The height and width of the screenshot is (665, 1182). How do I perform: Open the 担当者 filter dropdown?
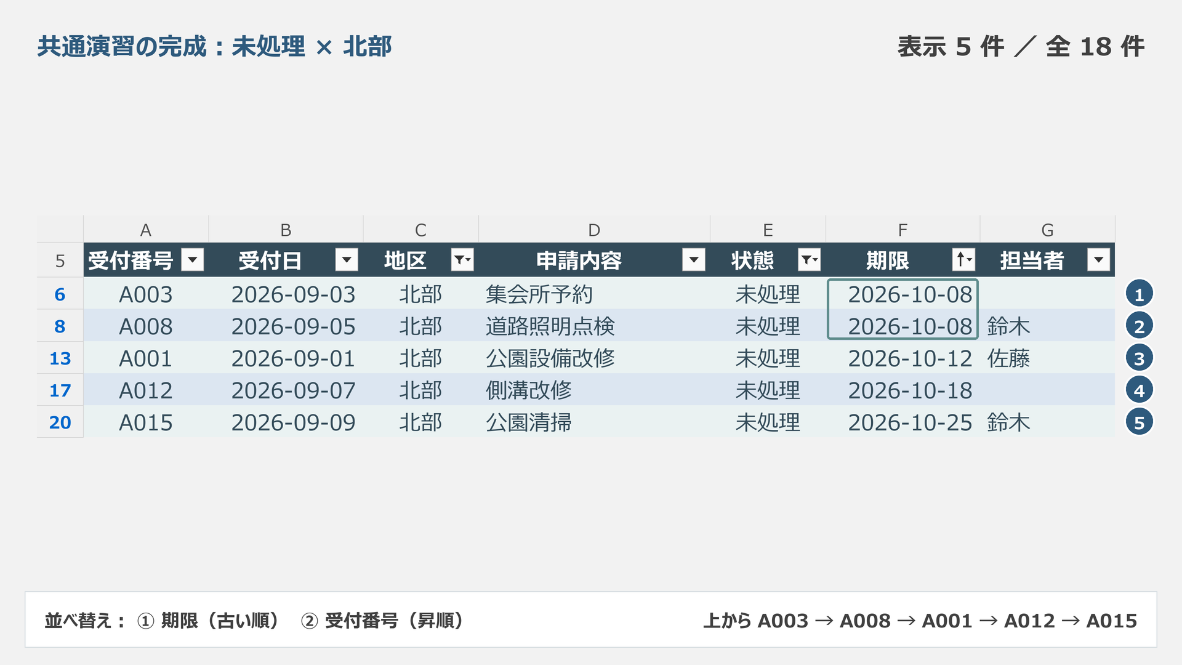click(x=1099, y=260)
